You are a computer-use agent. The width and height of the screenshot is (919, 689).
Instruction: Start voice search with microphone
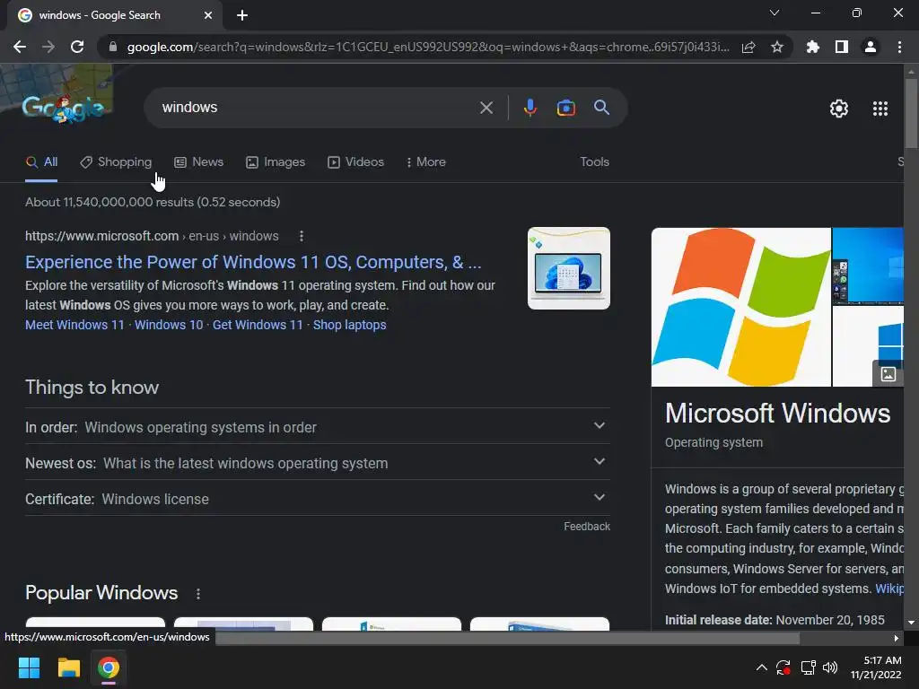(530, 108)
